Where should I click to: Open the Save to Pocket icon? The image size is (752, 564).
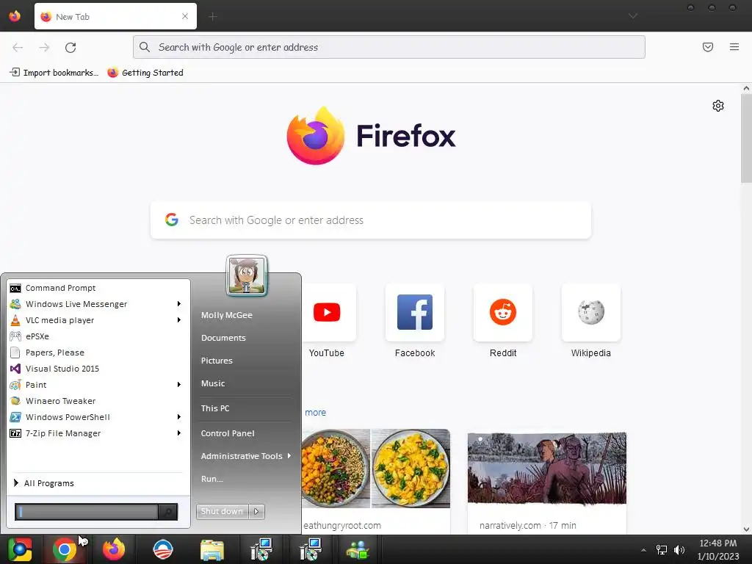708,47
